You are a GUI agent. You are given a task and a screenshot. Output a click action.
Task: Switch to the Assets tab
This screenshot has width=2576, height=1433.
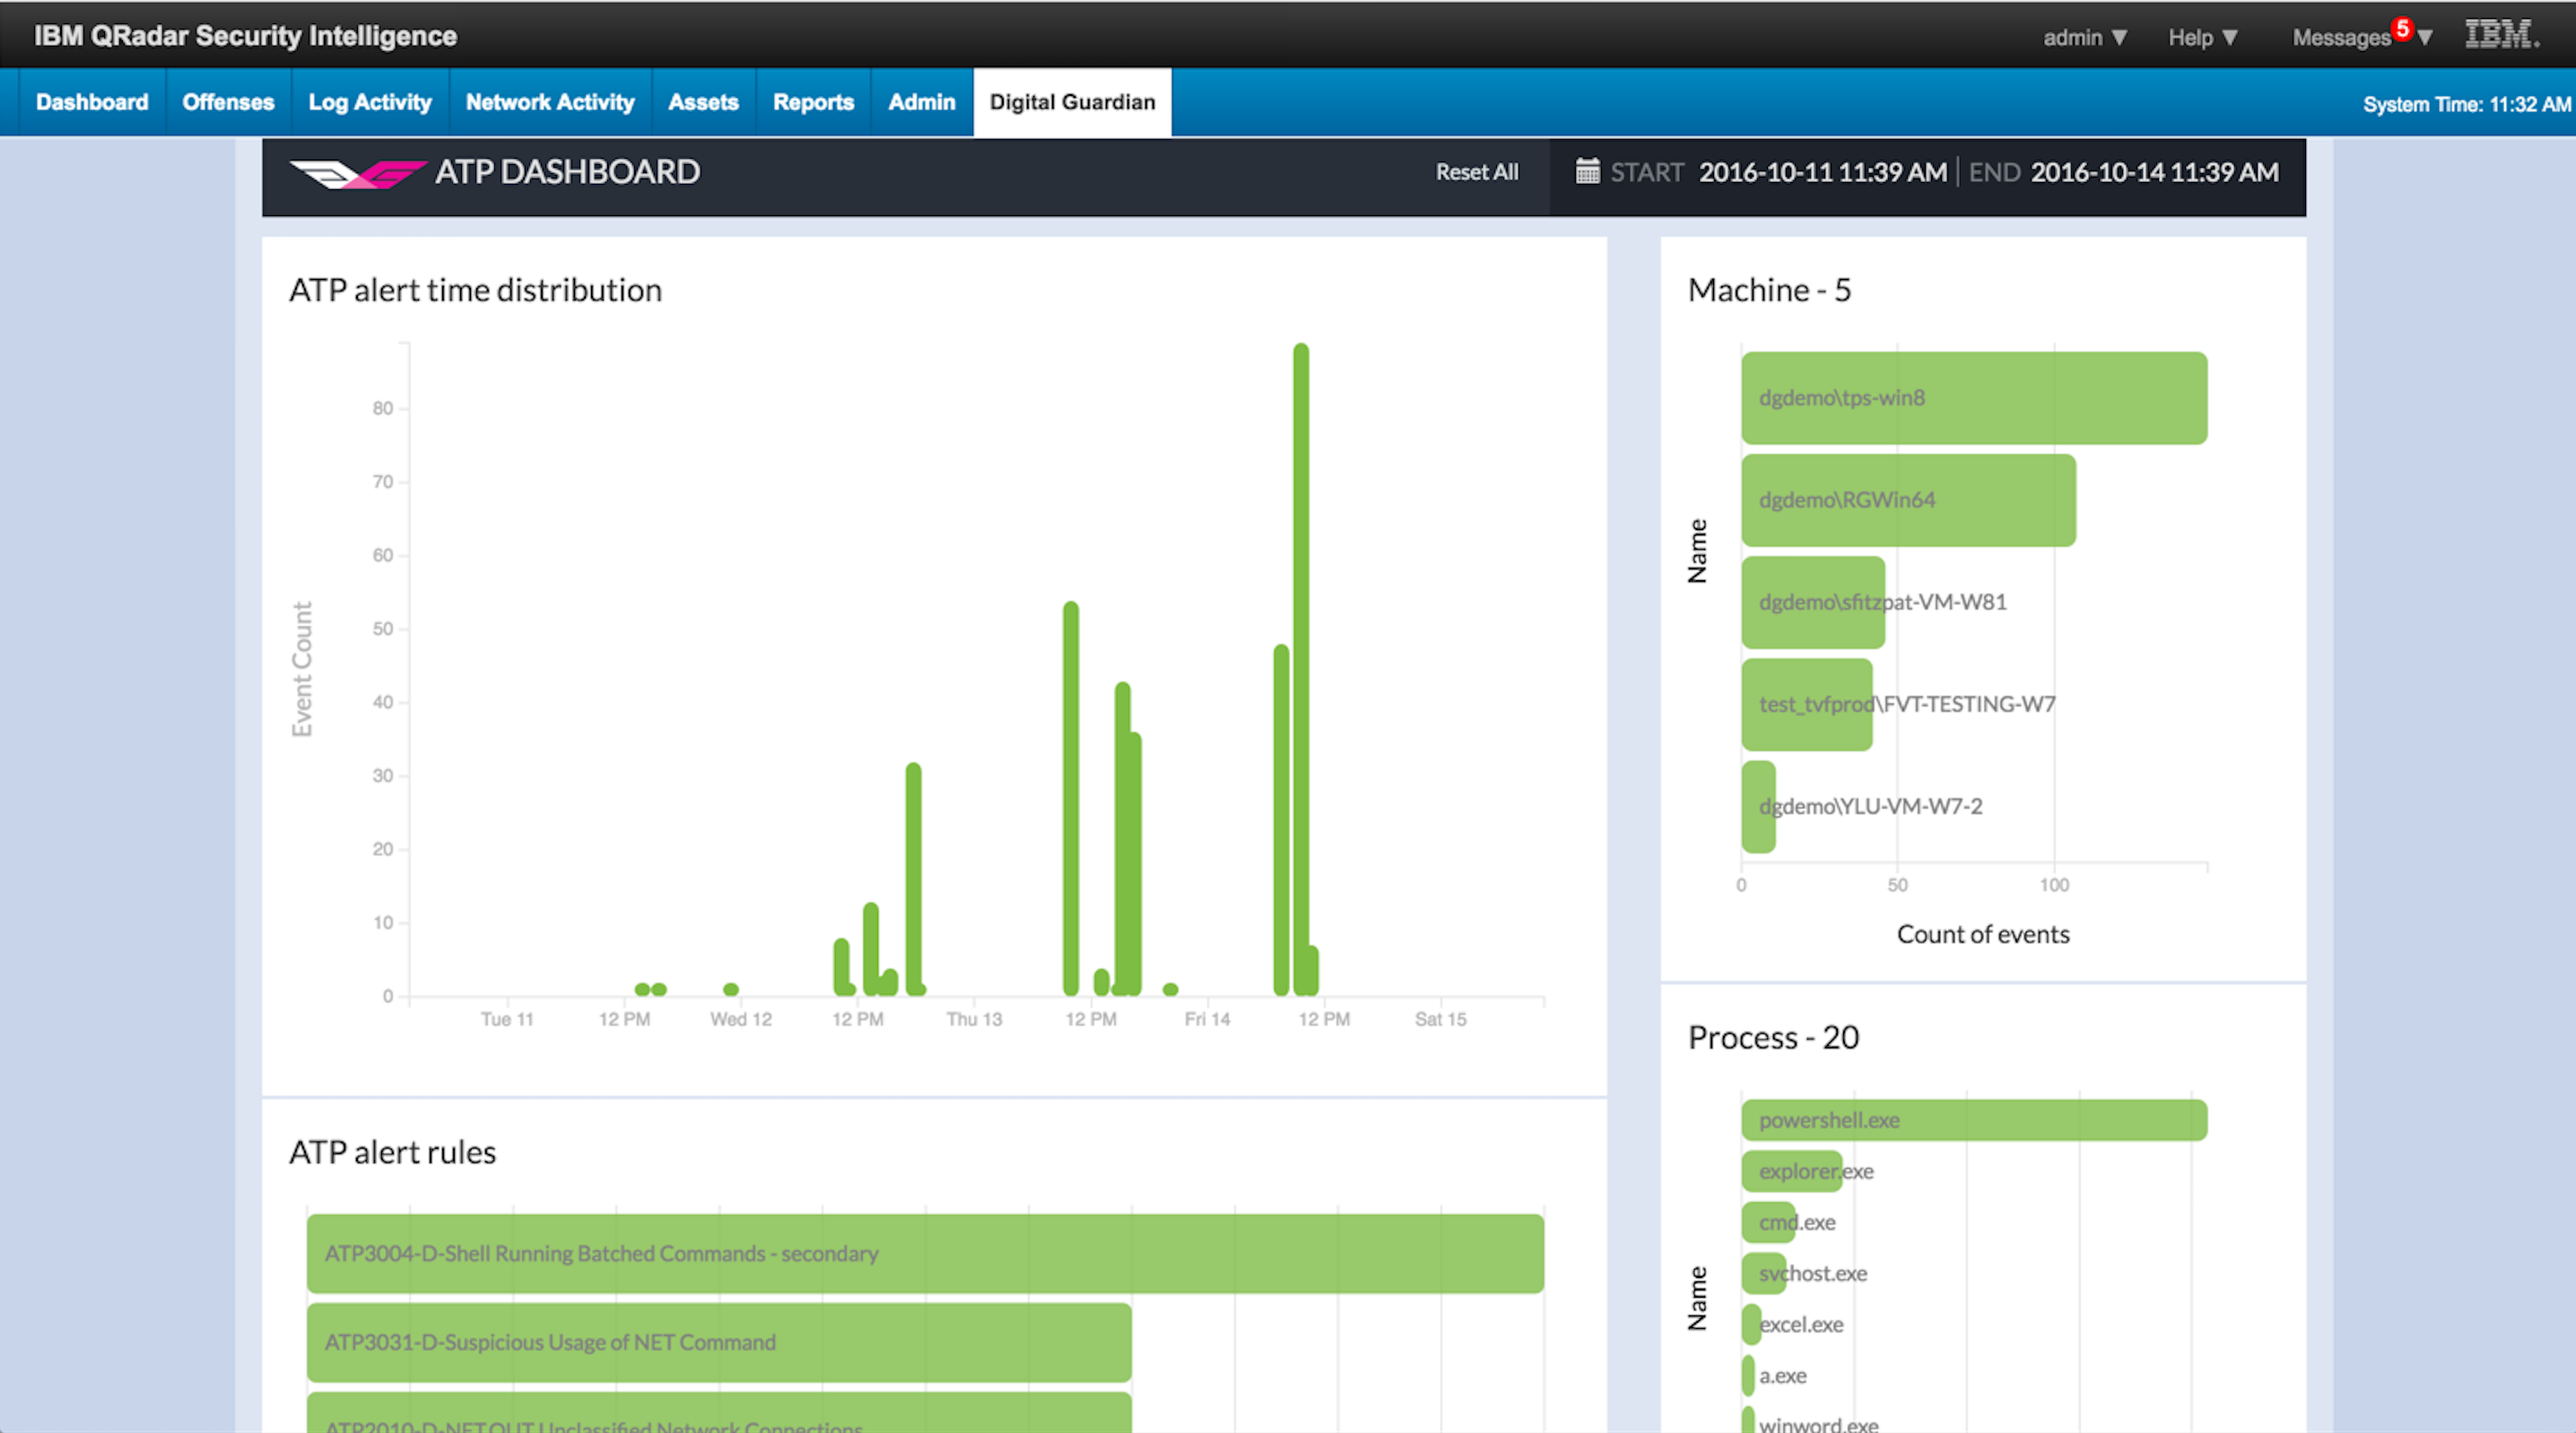[703, 101]
